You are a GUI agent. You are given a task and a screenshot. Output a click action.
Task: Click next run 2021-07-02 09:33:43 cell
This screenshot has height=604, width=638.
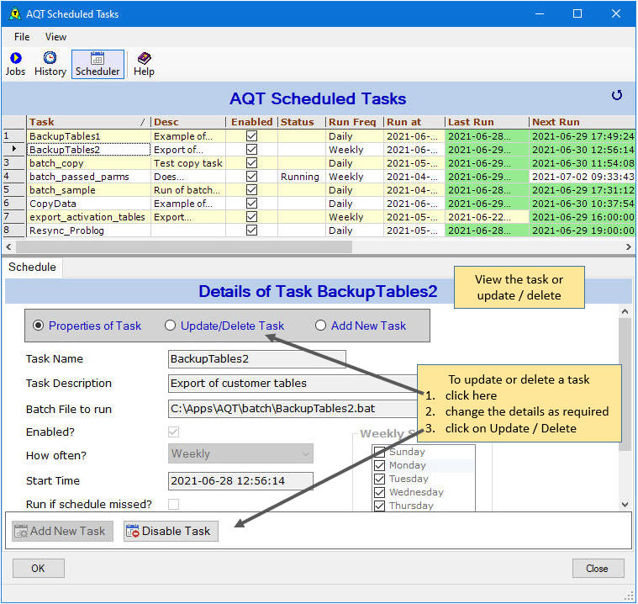point(583,177)
